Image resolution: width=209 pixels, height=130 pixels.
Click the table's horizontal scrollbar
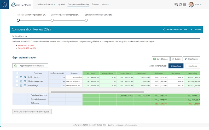tap(97, 92)
